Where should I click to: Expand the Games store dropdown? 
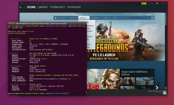(x=76, y=18)
